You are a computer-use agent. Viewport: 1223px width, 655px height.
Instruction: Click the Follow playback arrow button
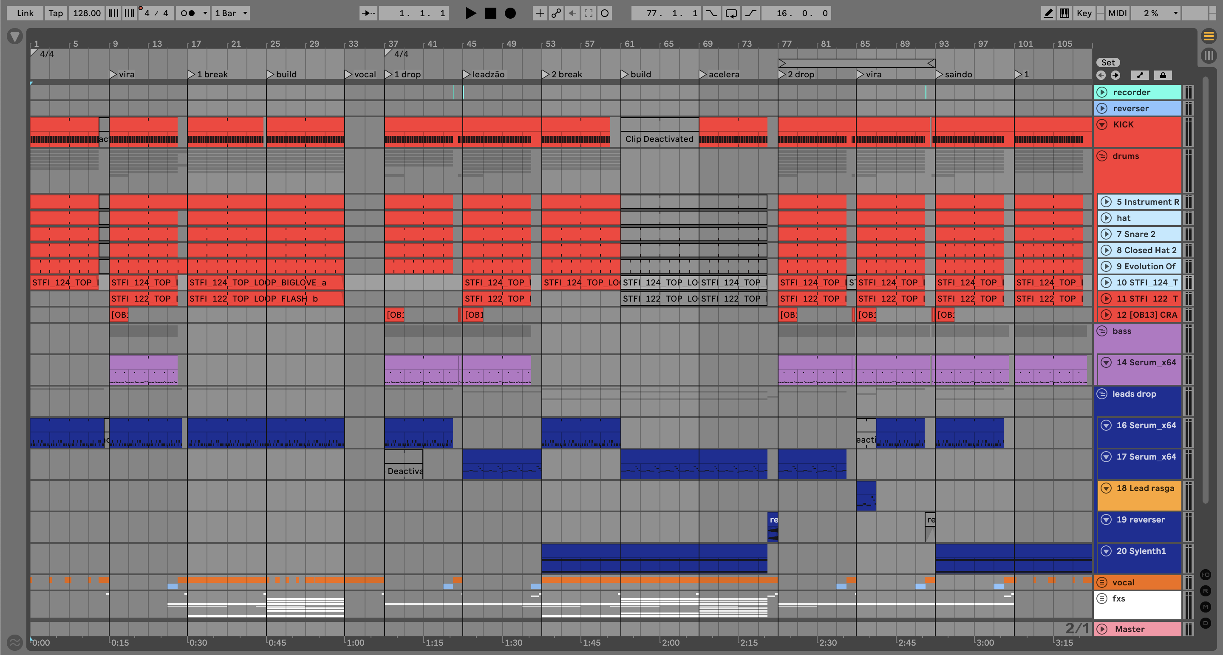pos(368,13)
